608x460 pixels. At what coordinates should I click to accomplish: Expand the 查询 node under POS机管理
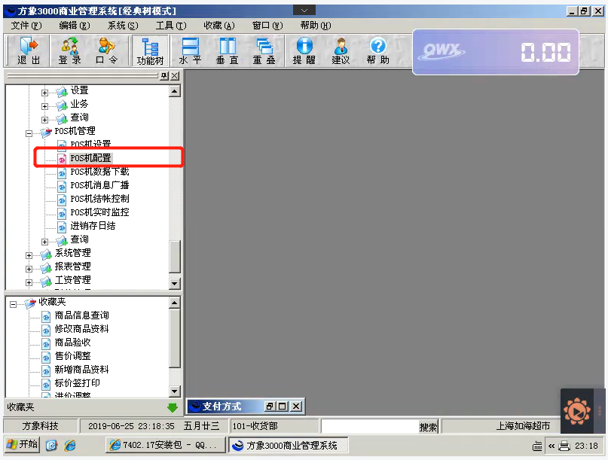point(44,242)
